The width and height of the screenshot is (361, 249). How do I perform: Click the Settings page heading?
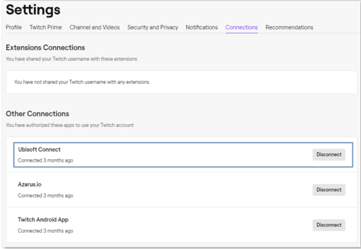(33, 9)
